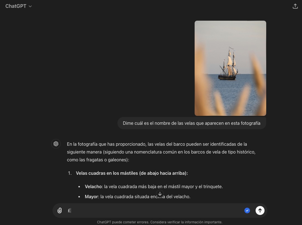302x225 pixels.
Task: Click the blue checkmark icon in the input box
Action: 247,210
